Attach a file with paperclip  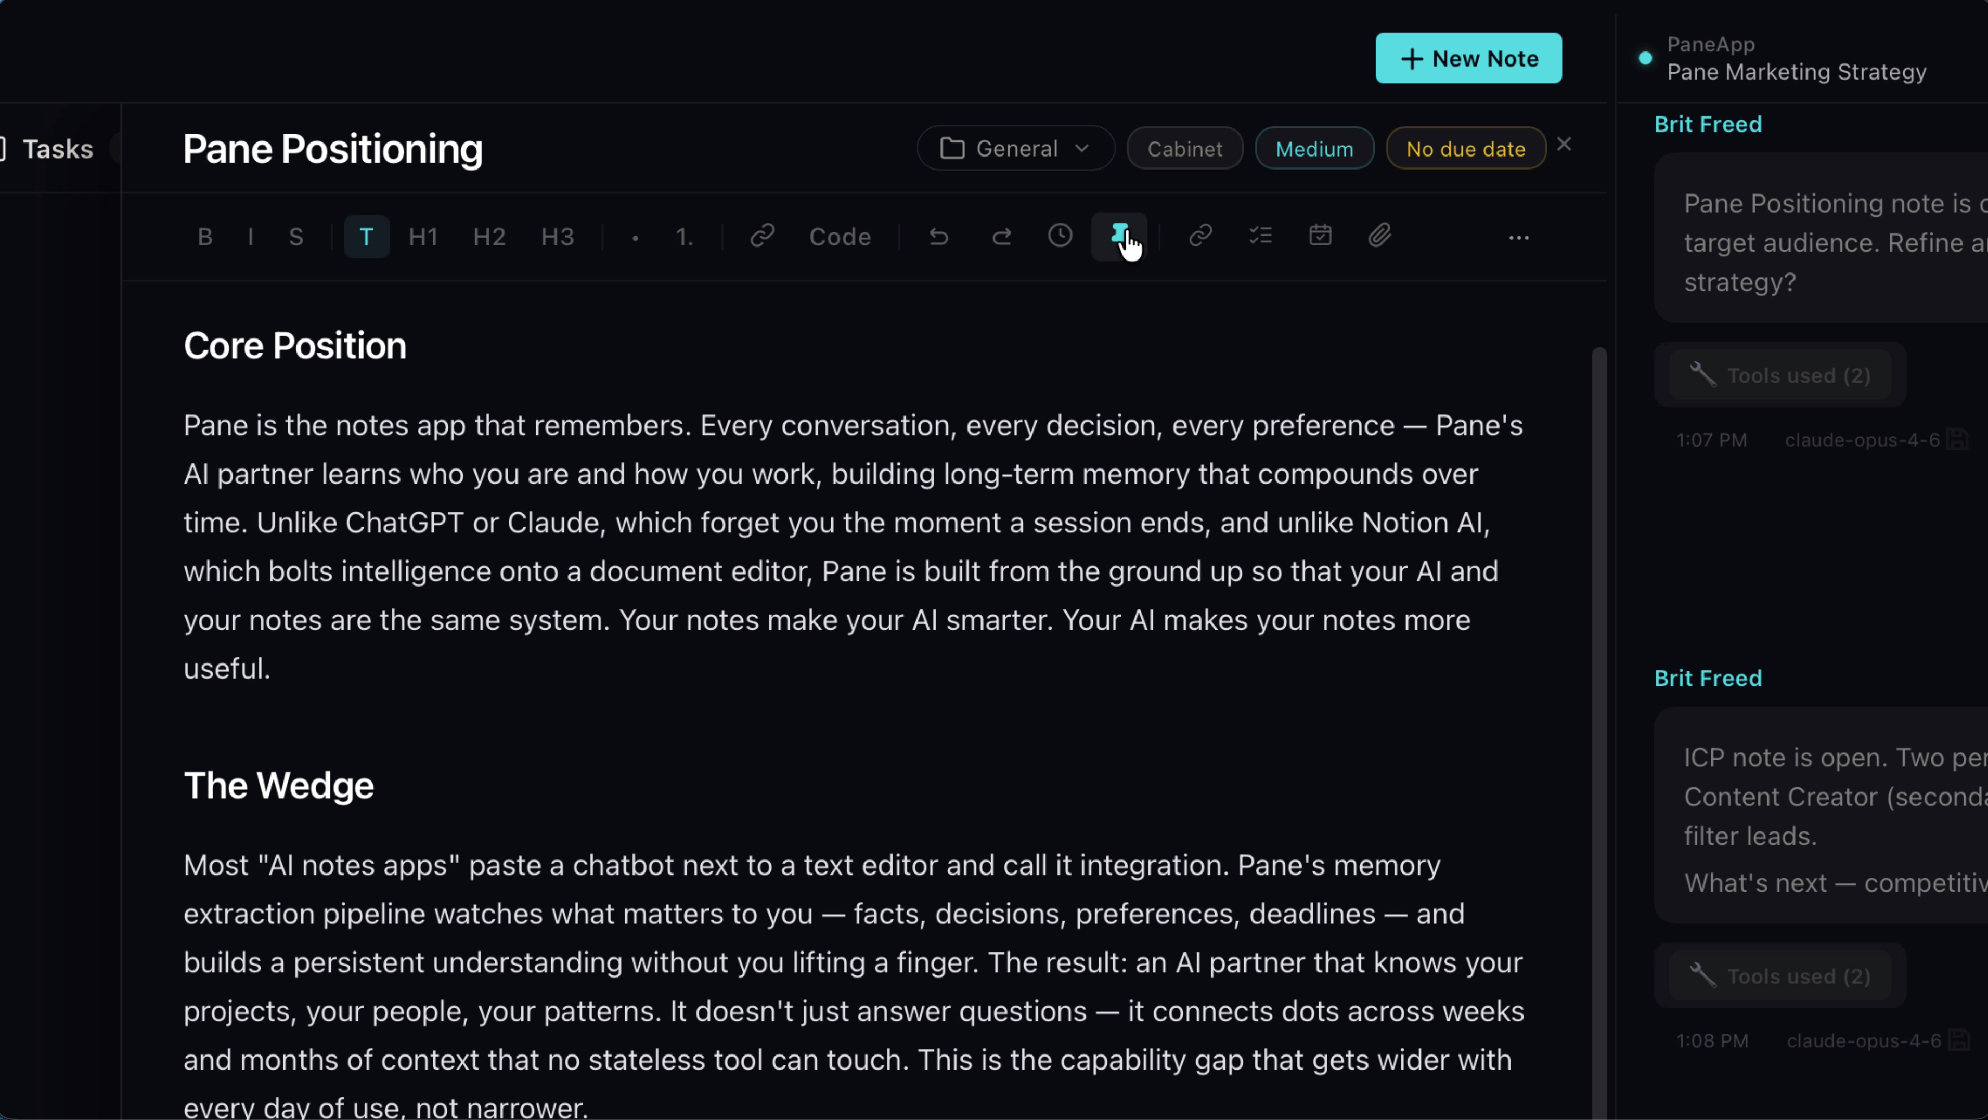[1380, 235]
